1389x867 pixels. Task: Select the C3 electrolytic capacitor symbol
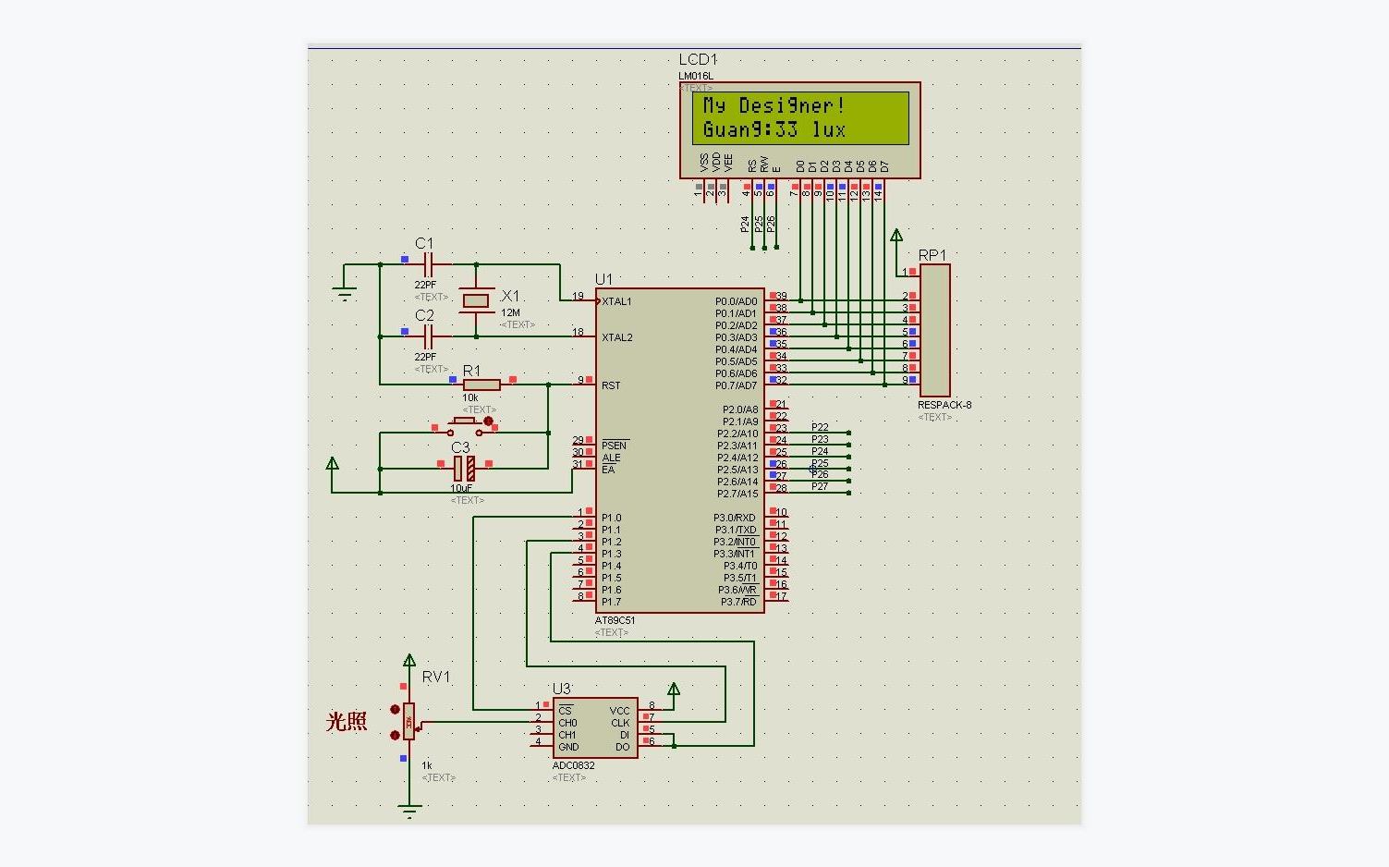tap(464, 468)
